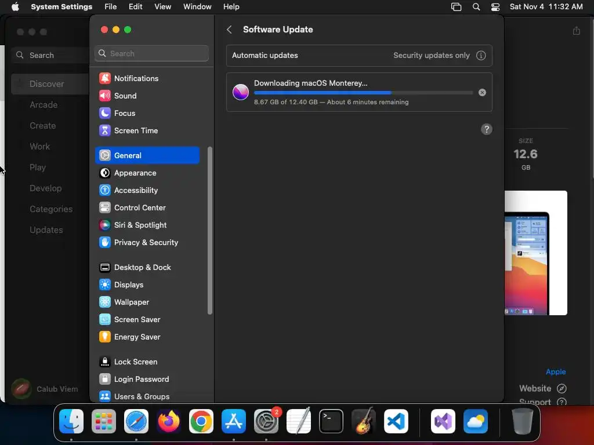
Task: Open Software Update help
Action: [487, 129]
